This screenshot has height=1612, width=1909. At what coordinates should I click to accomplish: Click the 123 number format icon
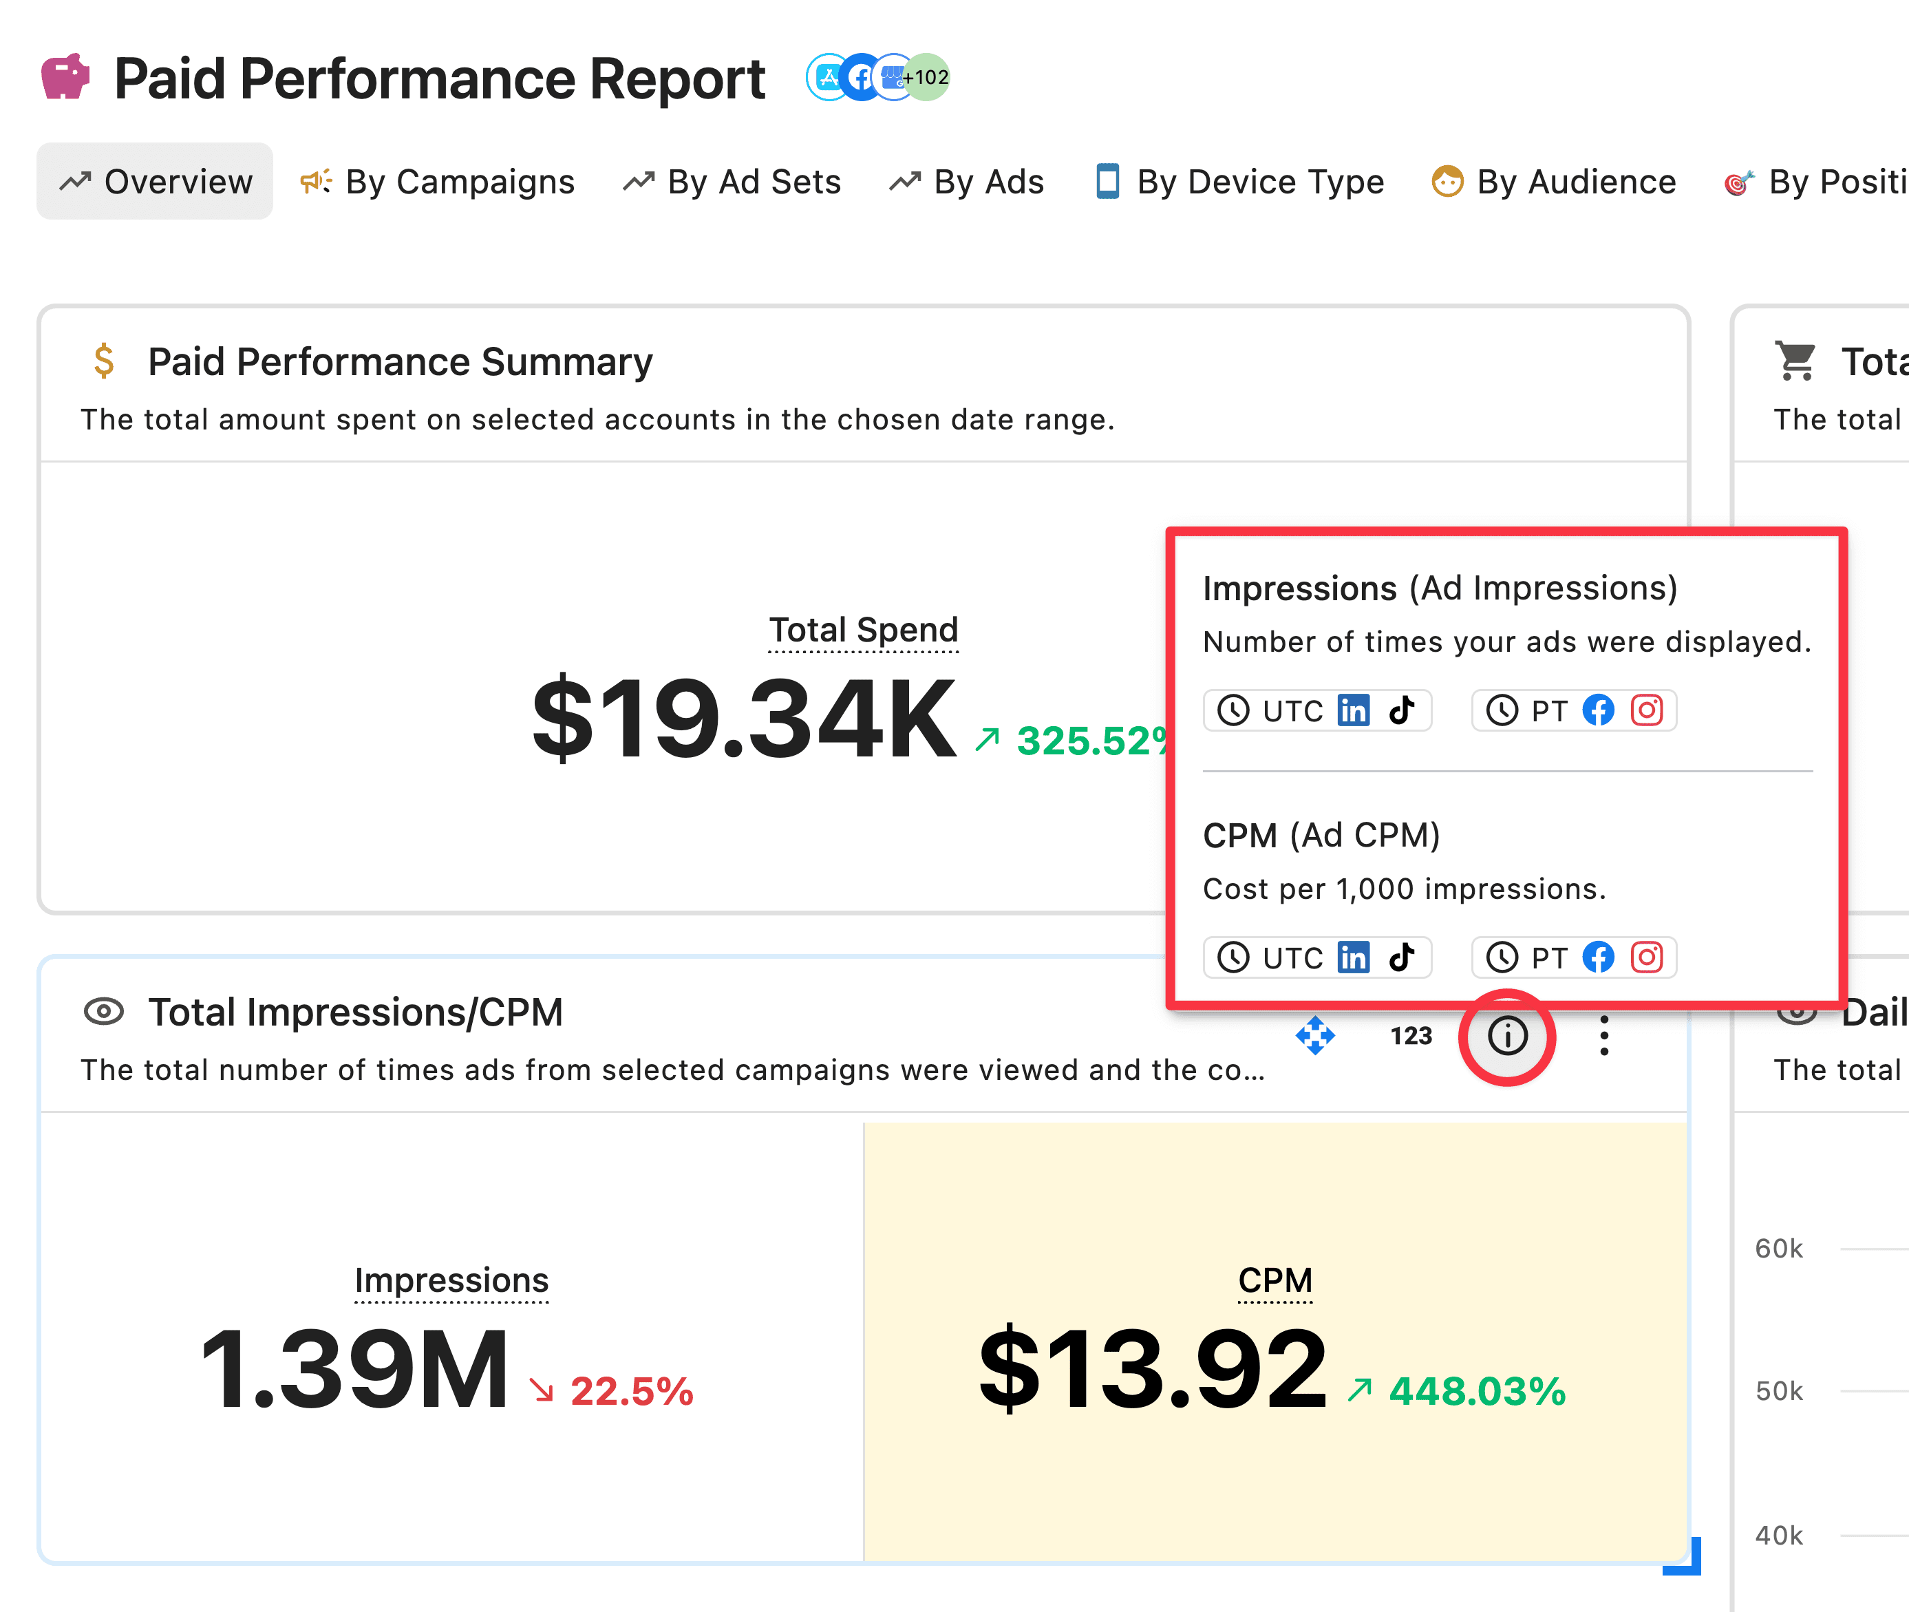[1411, 1037]
